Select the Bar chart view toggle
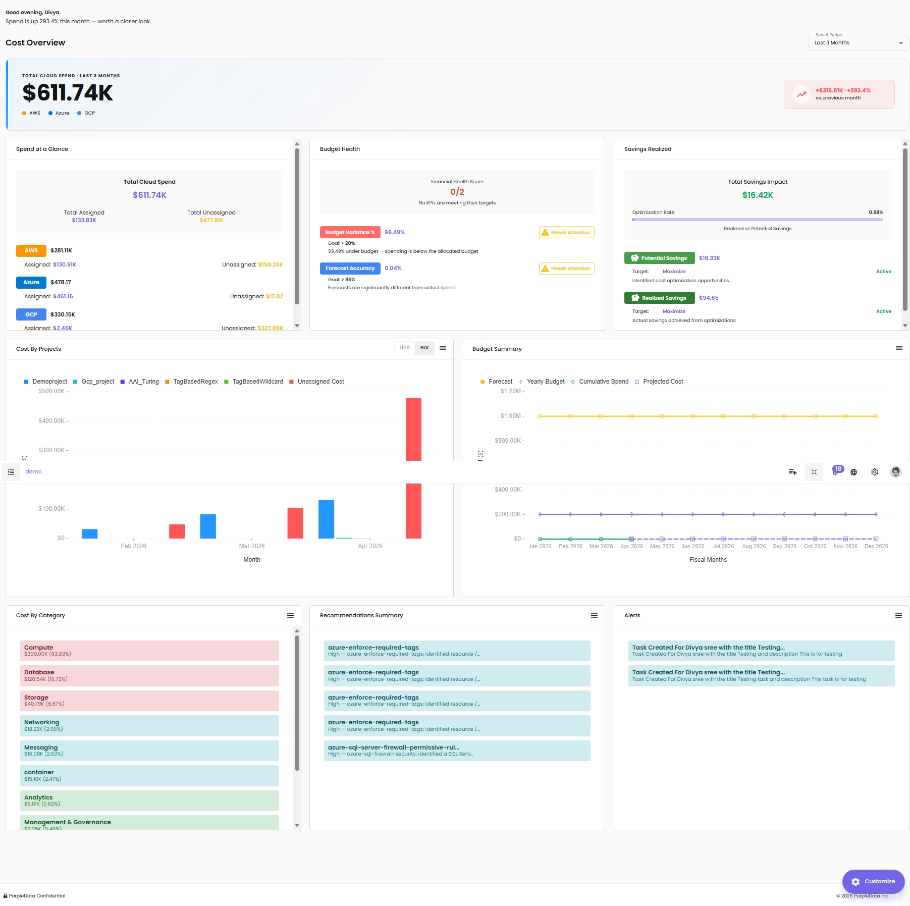Image resolution: width=910 pixels, height=906 pixels. 424,348
